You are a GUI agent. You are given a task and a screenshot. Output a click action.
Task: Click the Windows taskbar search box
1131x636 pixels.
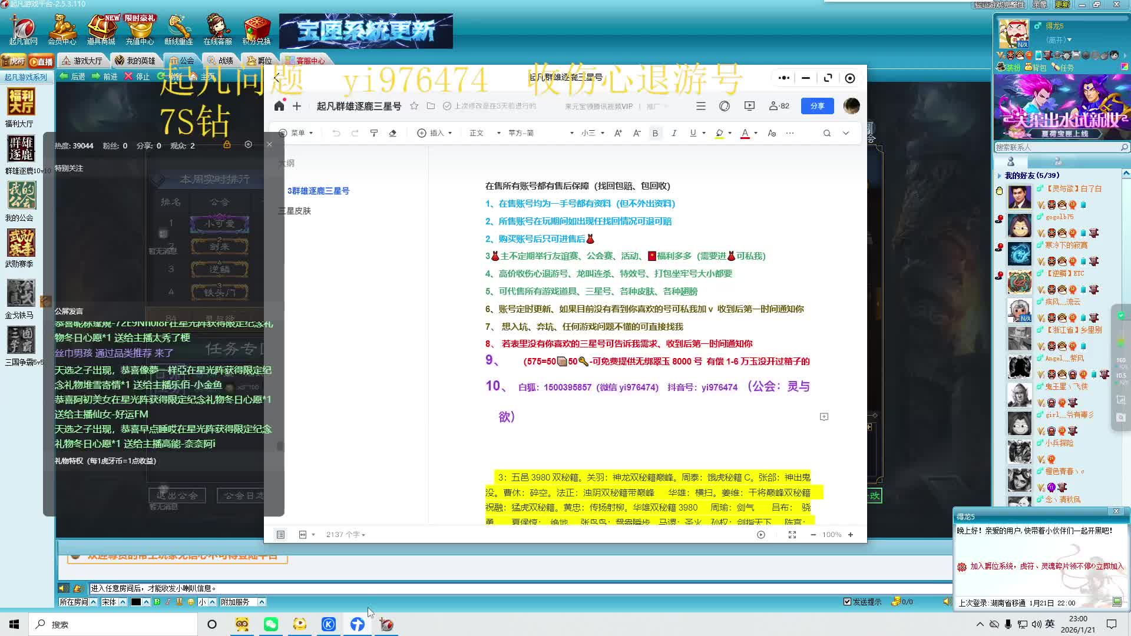[x=112, y=624]
